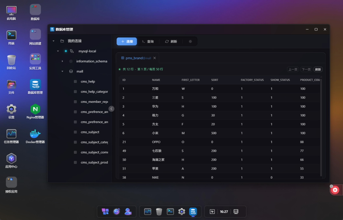Collapse the 我的连接 tree node
The height and width of the screenshot is (220, 343).
(53, 41)
